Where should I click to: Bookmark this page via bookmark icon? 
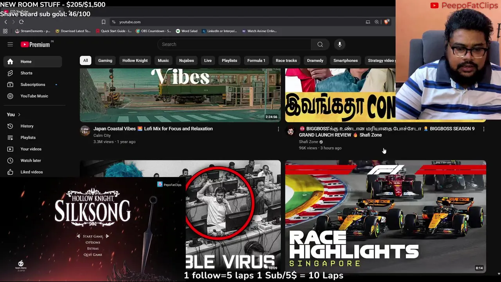point(103,22)
